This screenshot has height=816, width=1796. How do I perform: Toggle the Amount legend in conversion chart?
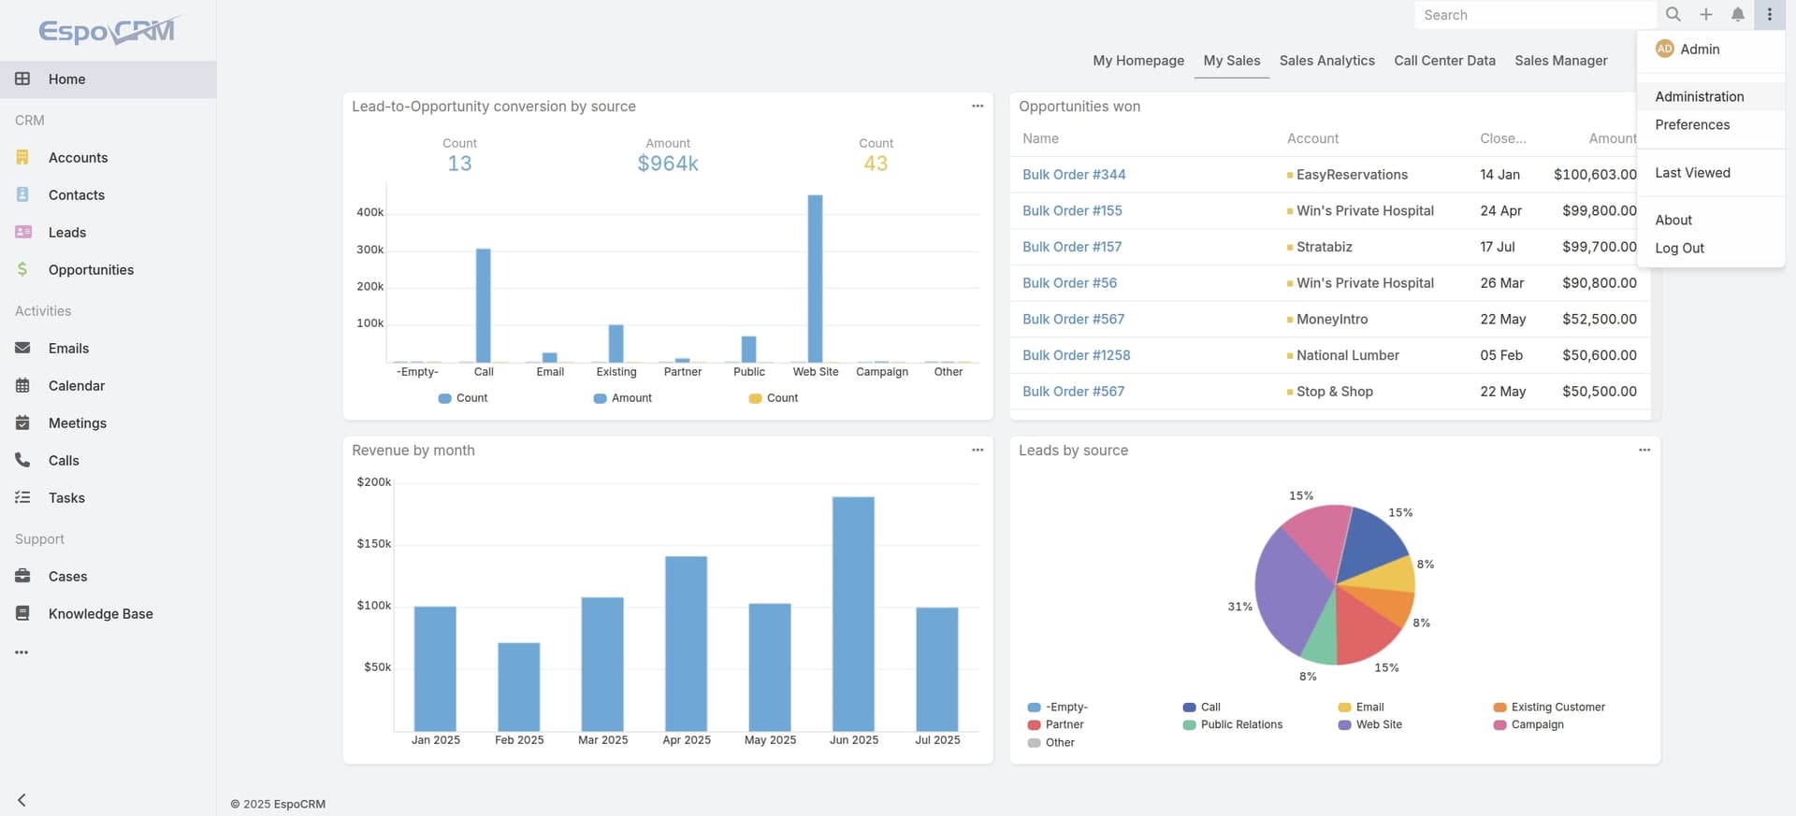click(623, 398)
